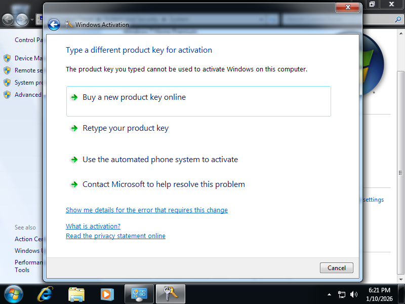
Task: Close the background System window
Action: tap(391, 4)
